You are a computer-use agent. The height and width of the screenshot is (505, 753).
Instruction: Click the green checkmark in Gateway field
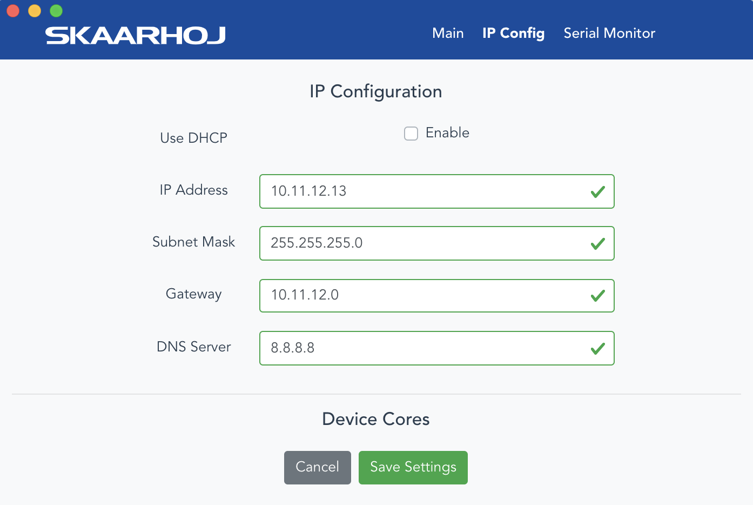point(597,296)
